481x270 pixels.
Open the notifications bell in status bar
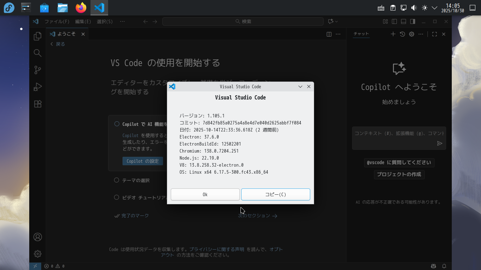point(444,266)
